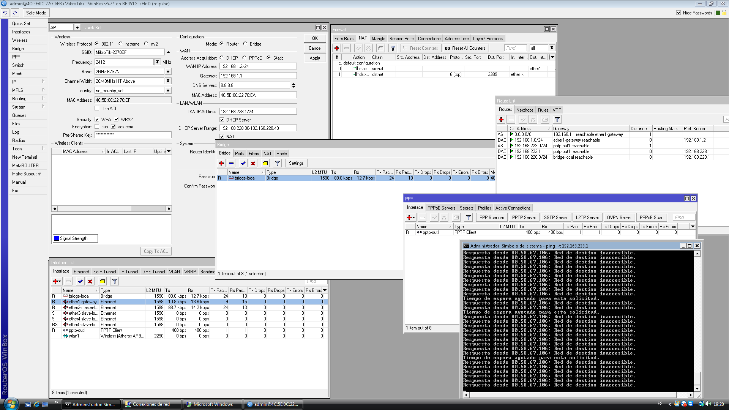Click the Undo icon in WinBox toolbar

(x=5, y=13)
